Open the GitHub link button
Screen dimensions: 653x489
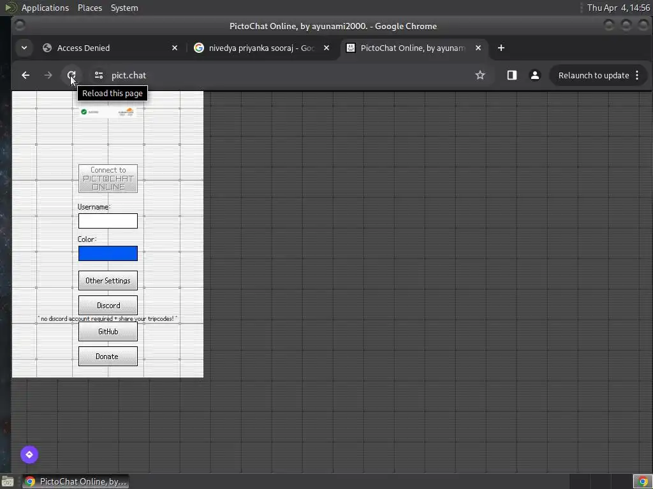click(x=108, y=331)
